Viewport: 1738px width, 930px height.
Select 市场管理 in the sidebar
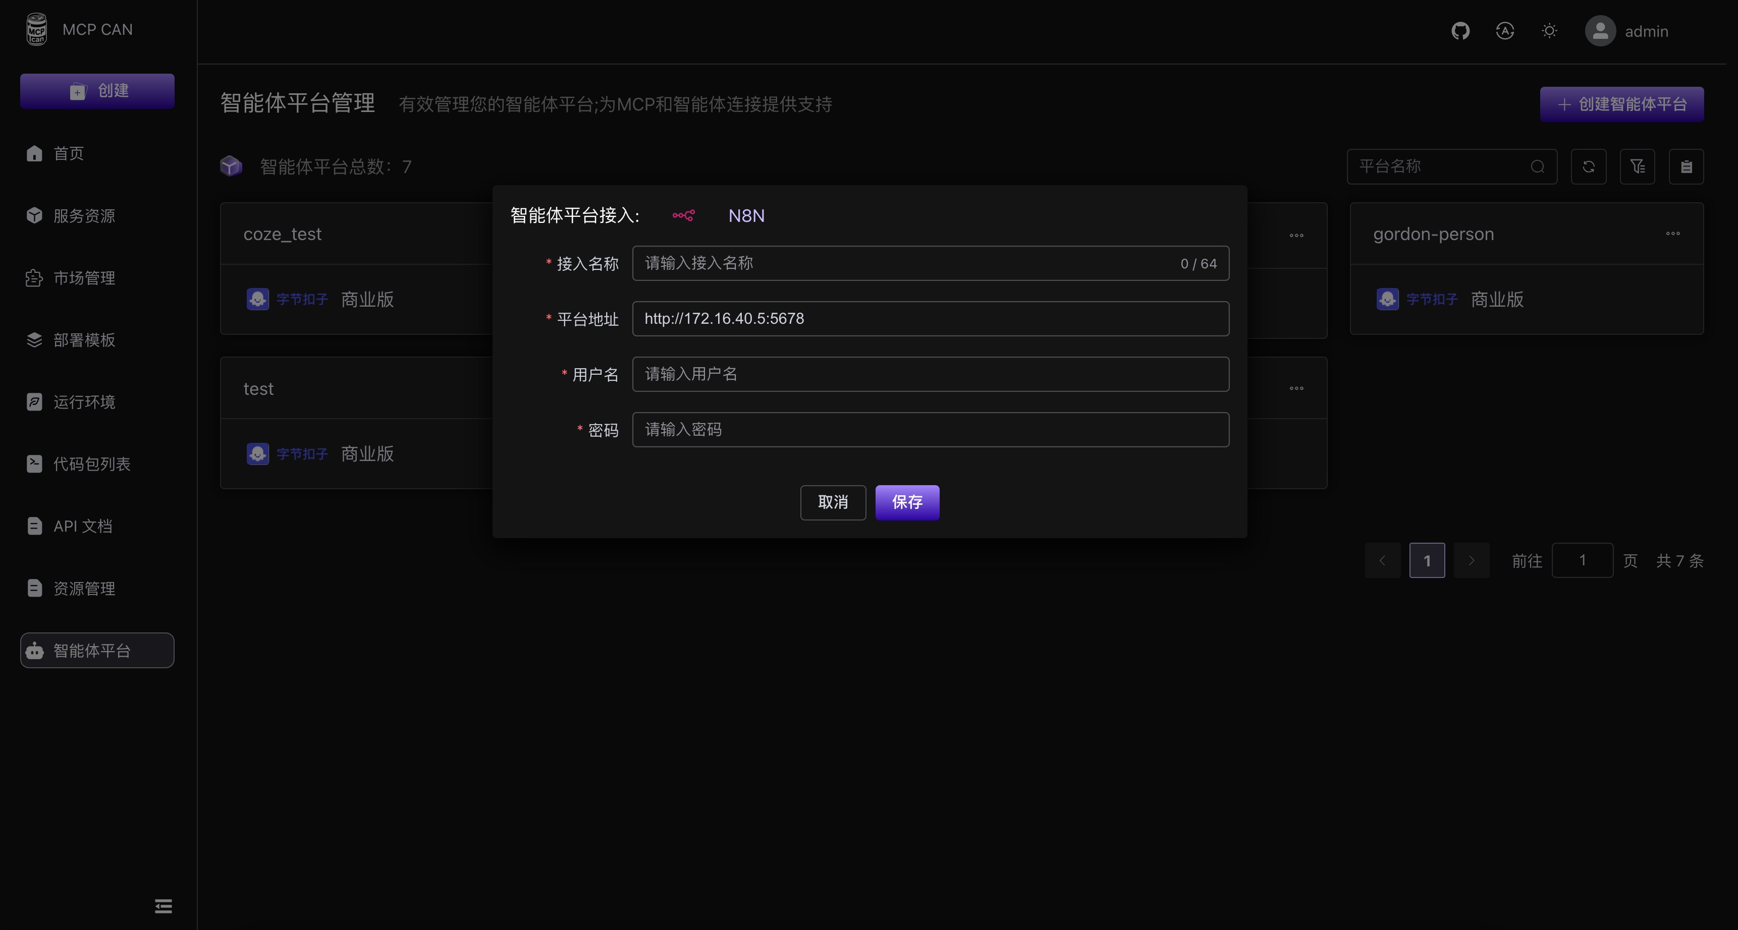coord(84,278)
